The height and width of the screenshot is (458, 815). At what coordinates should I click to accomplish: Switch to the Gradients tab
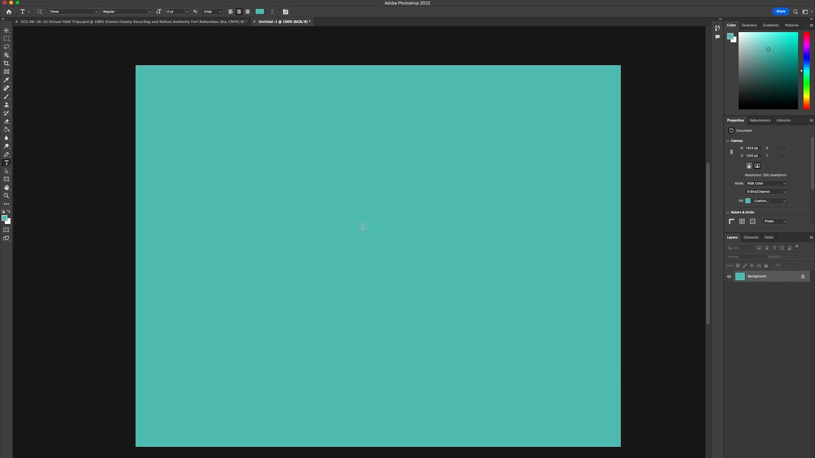point(771,25)
